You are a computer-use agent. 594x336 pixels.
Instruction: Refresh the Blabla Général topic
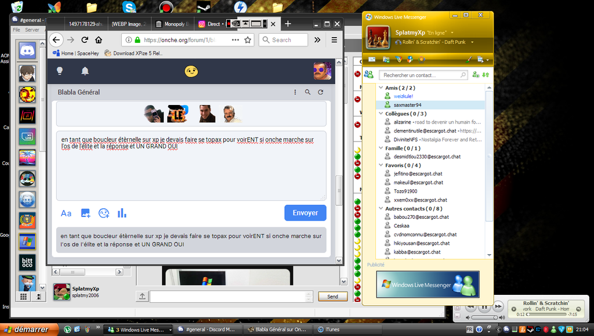click(320, 92)
